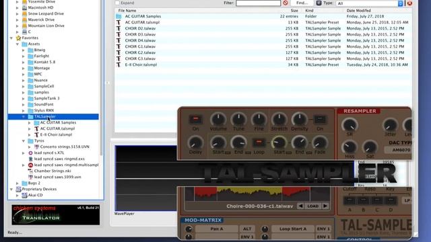
Task: Open the Type dropdown showing All
Action: [x=370, y=3]
